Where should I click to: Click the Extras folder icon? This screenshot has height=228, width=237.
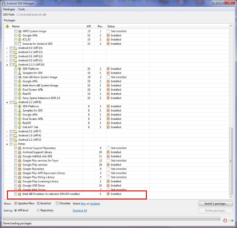pyautogui.click(x=15, y=144)
